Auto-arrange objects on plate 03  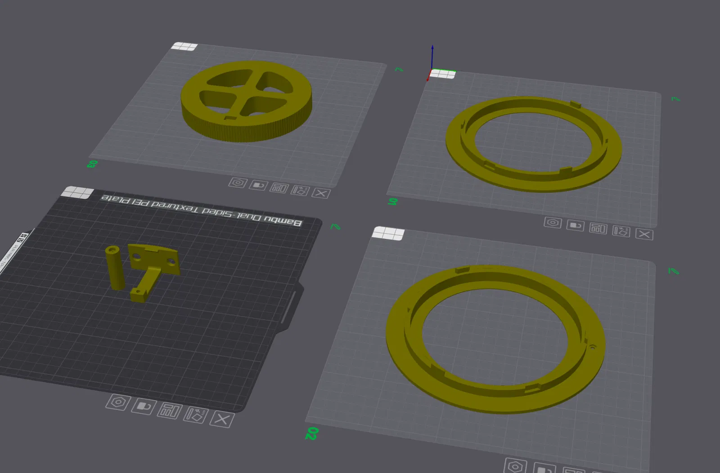[x=279, y=188]
